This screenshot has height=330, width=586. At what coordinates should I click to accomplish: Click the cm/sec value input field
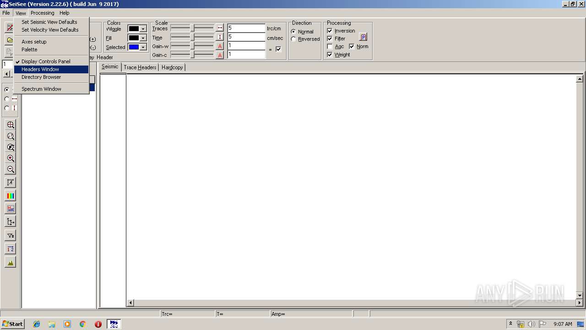tap(246, 37)
